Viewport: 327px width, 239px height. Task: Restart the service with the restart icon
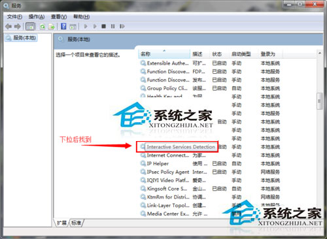(x=122, y=26)
